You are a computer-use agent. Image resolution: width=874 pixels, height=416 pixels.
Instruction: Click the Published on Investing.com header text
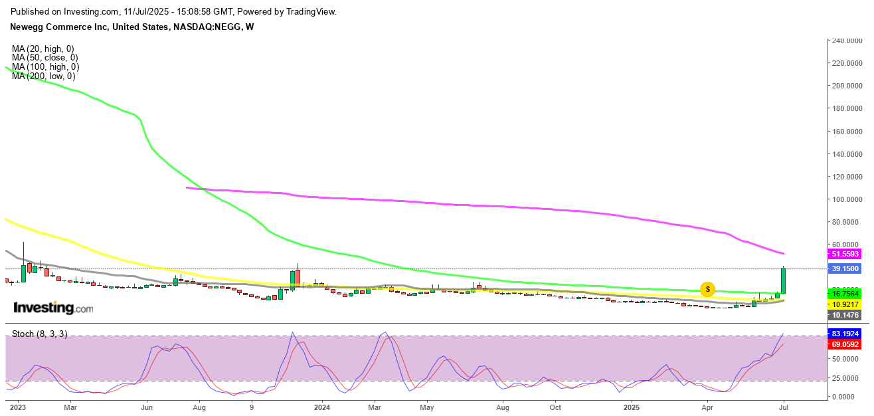174,11
